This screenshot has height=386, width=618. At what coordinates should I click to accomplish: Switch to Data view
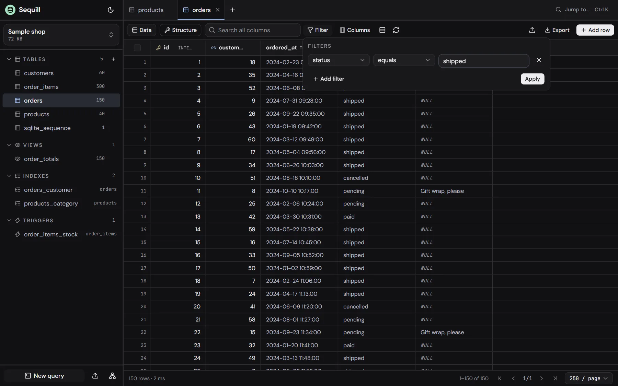point(141,30)
